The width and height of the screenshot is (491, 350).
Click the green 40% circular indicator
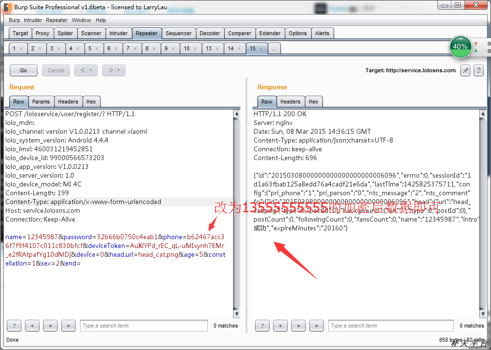click(x=460, y=46)
